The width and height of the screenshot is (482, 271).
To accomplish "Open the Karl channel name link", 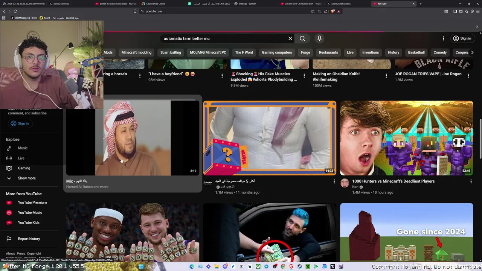I will (x=355, y=187).
